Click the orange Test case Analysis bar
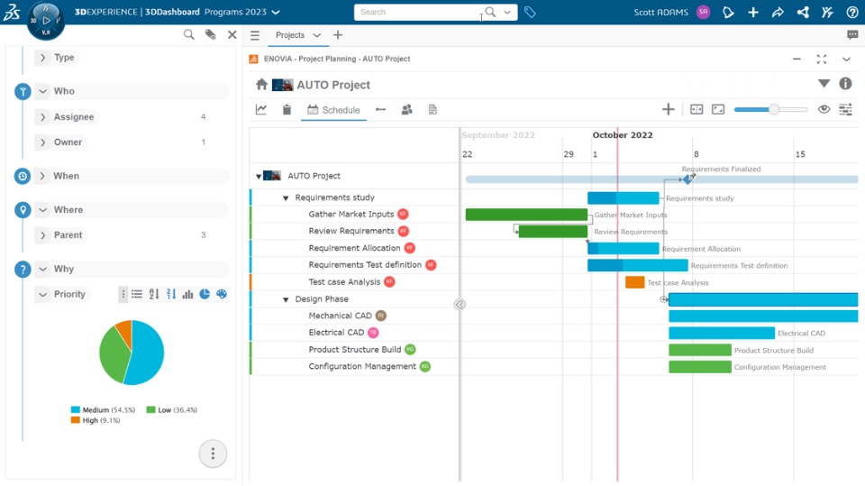The width and height of the screenshot is (865, 486). click(x=634, y=282)
